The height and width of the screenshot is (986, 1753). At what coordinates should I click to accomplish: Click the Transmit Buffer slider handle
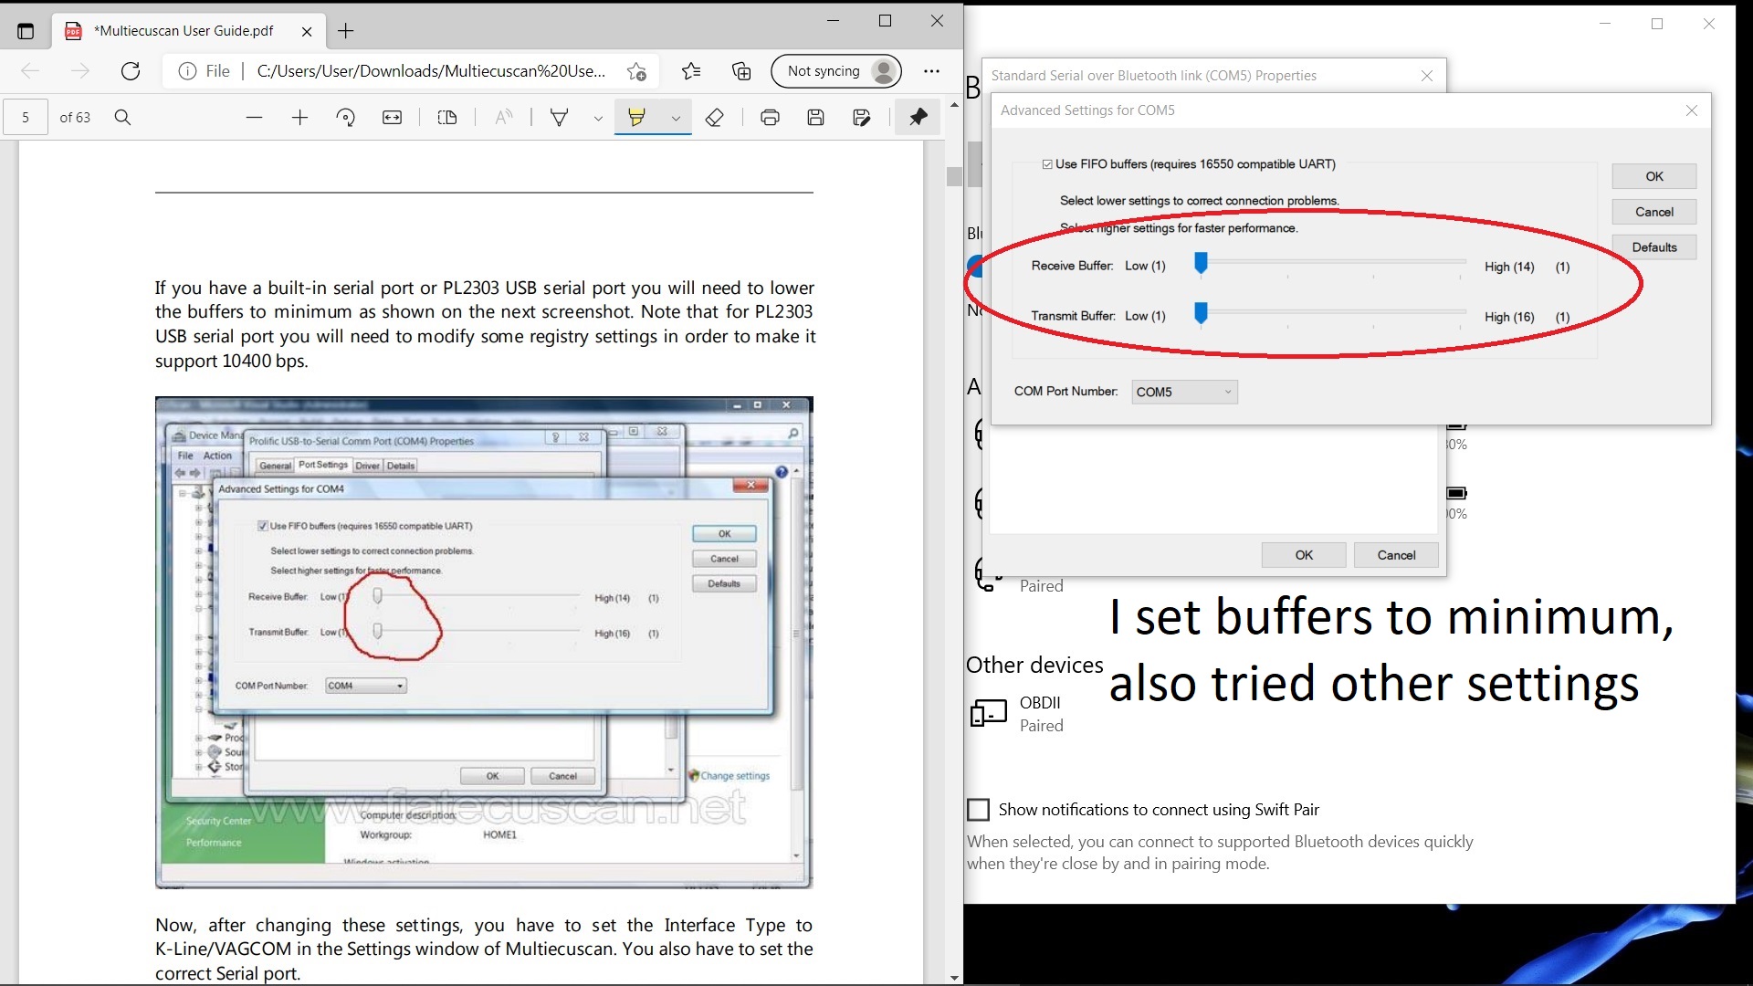coord(1201,314)
